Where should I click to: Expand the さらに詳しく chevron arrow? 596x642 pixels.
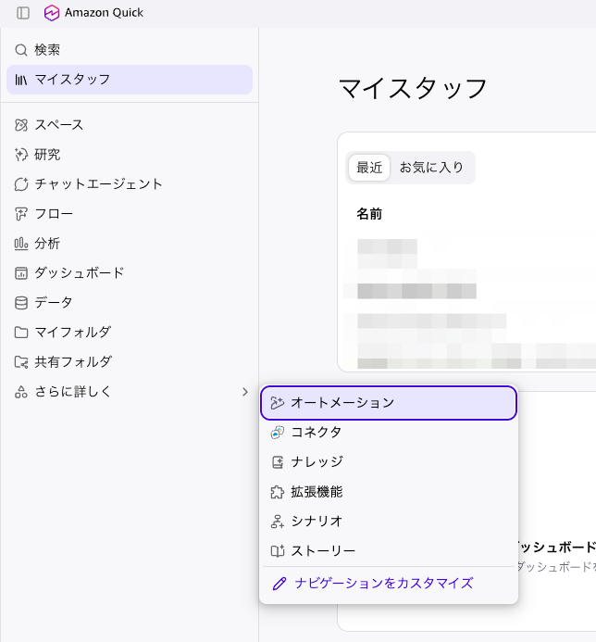[x=244, y=392]
